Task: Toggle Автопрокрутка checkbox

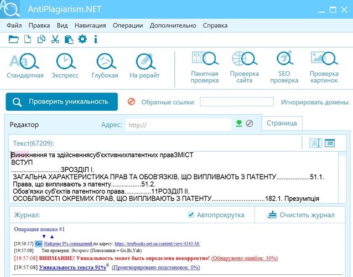Action: point(191,214)
